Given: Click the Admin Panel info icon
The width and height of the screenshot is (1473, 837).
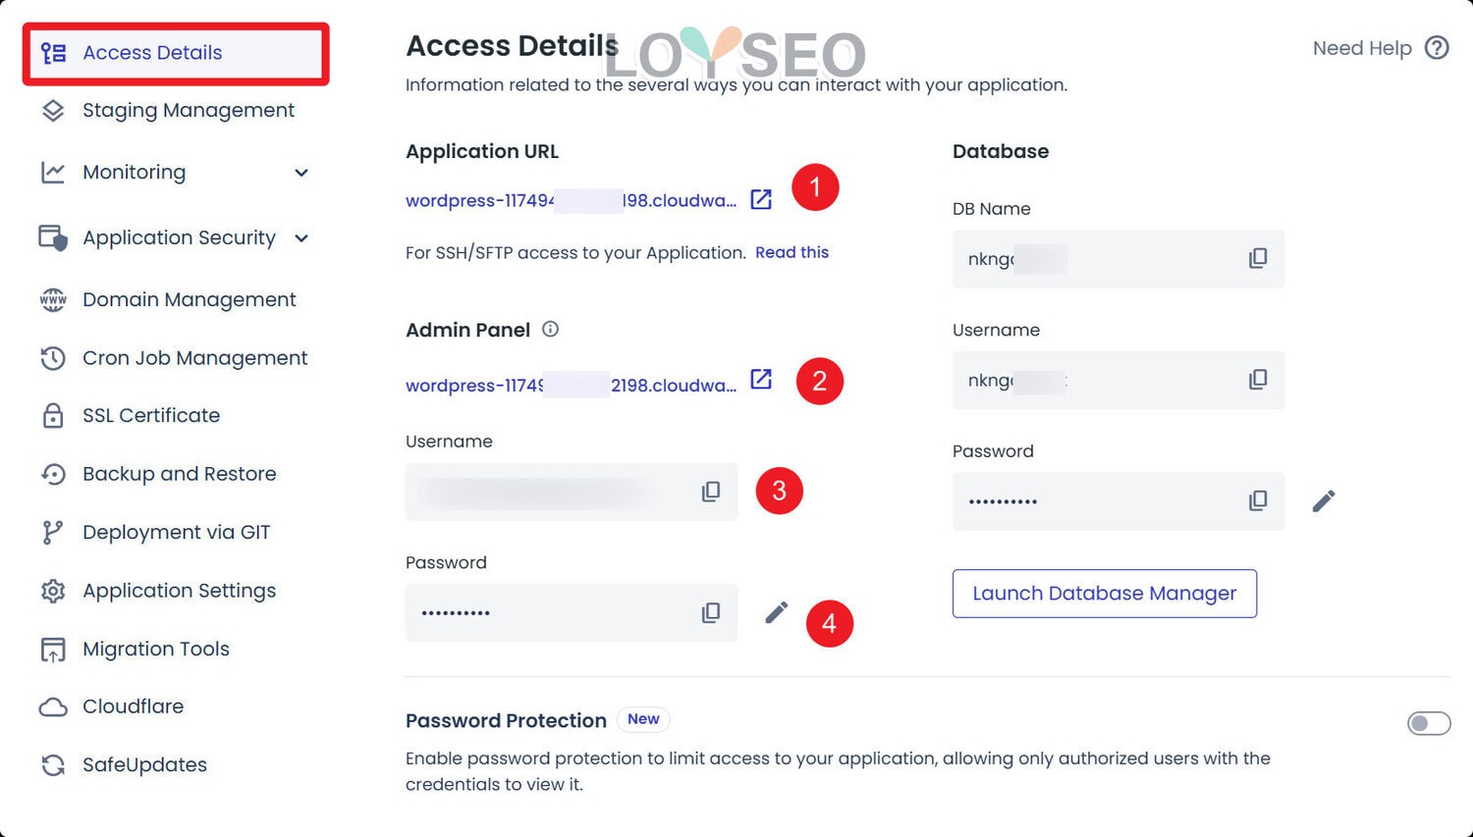Looking at the screenshot, I should [x=551, y=330].
